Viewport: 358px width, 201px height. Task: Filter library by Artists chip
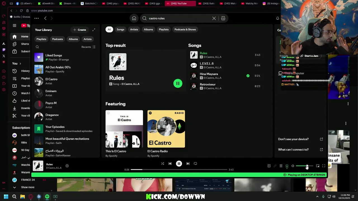pos(88,39)
